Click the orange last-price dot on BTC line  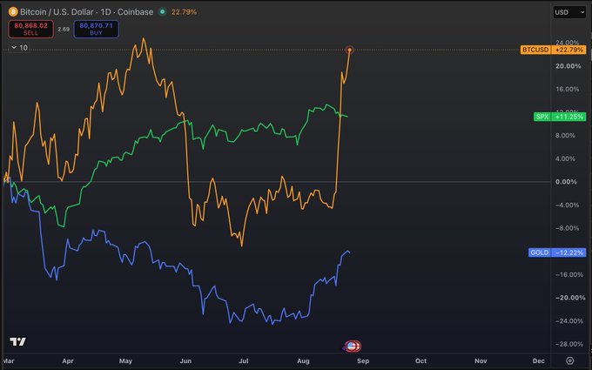350,50
